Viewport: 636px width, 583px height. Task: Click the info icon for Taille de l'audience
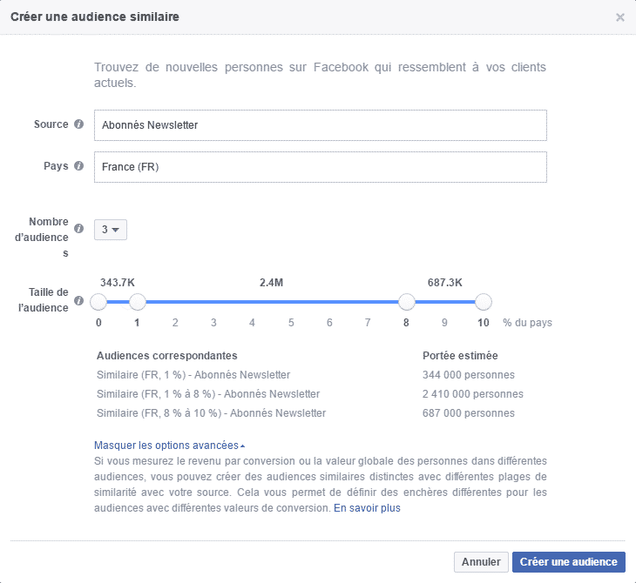point(79,301)
